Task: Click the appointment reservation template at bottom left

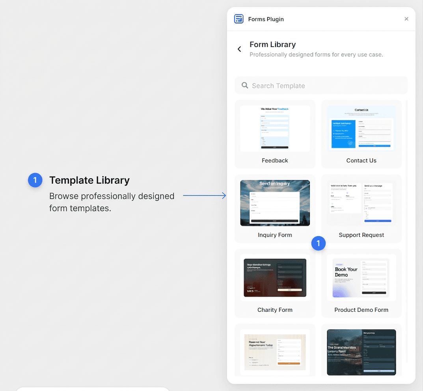Action: click(x=275, y=352)
